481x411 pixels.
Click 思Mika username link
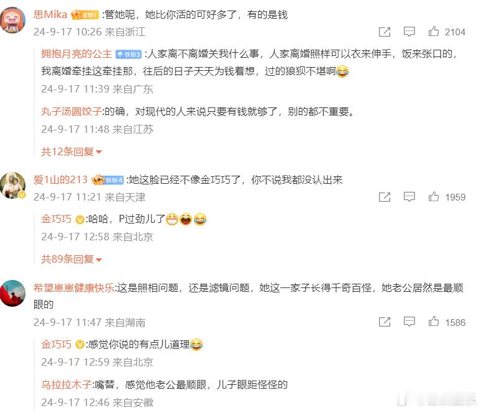[50, 14]
